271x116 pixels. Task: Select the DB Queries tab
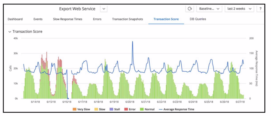(x=198, y=19)
